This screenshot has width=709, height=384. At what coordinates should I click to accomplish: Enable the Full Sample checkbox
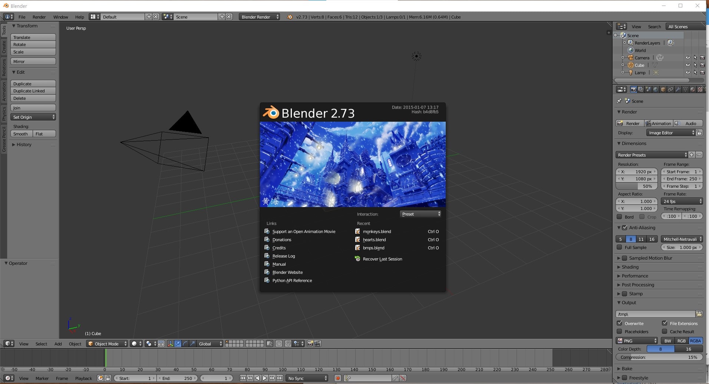point(619,247)
